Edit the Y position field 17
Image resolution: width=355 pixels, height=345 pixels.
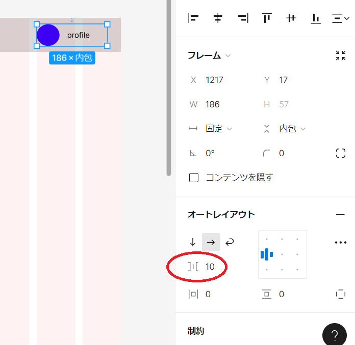[283, 80]
